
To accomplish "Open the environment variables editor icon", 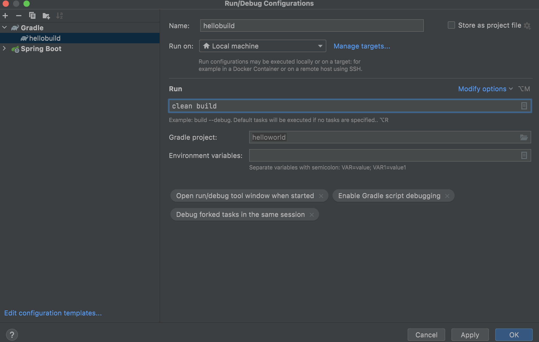I will point(524,156).
